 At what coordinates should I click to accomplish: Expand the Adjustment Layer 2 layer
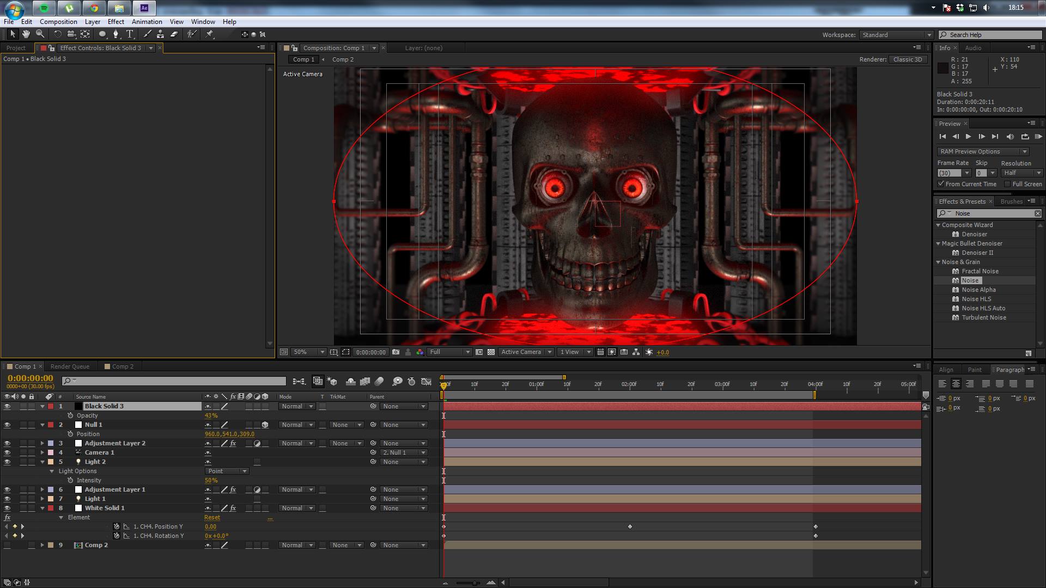42,443
